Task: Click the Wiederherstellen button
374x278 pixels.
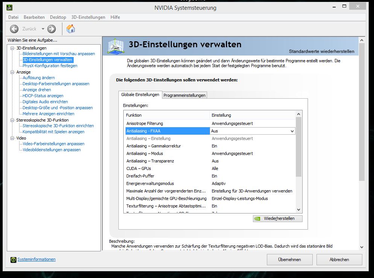Action: coord(278,218)
